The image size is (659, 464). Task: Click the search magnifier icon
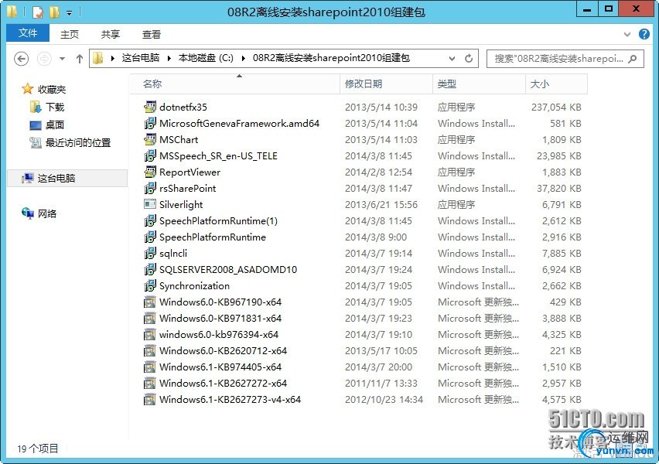[x=633, y=59]
